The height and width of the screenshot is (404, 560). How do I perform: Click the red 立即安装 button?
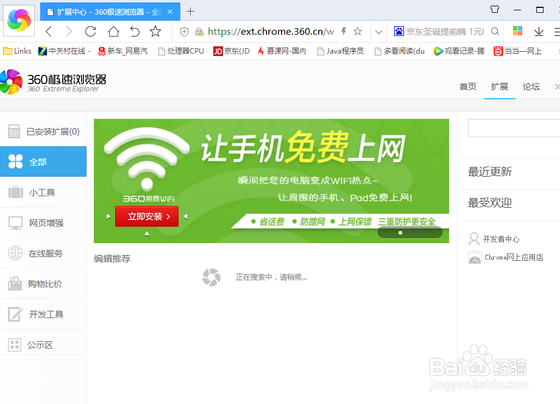(x=147, y=216)
